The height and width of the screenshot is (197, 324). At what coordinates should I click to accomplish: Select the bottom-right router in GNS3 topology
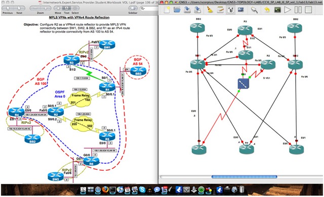[x=297, y=150]
